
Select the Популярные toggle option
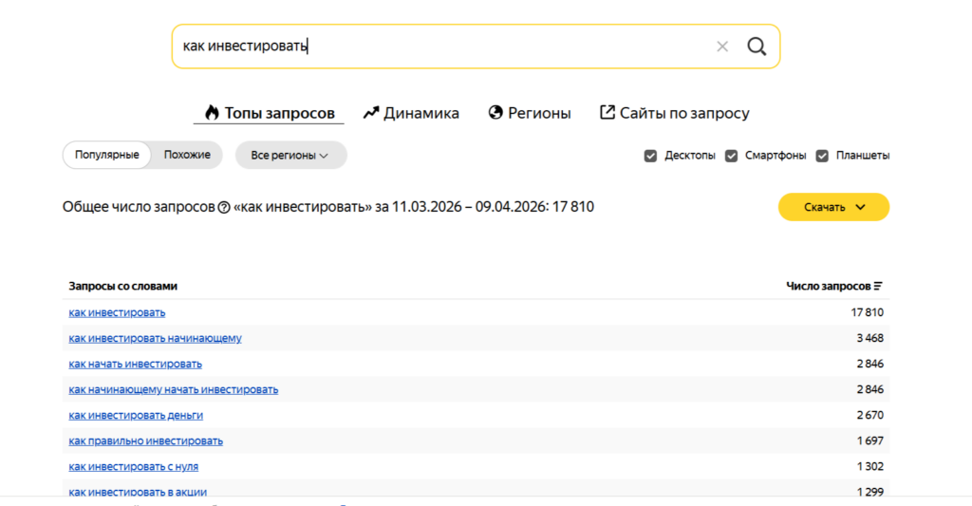click(107, 155)
